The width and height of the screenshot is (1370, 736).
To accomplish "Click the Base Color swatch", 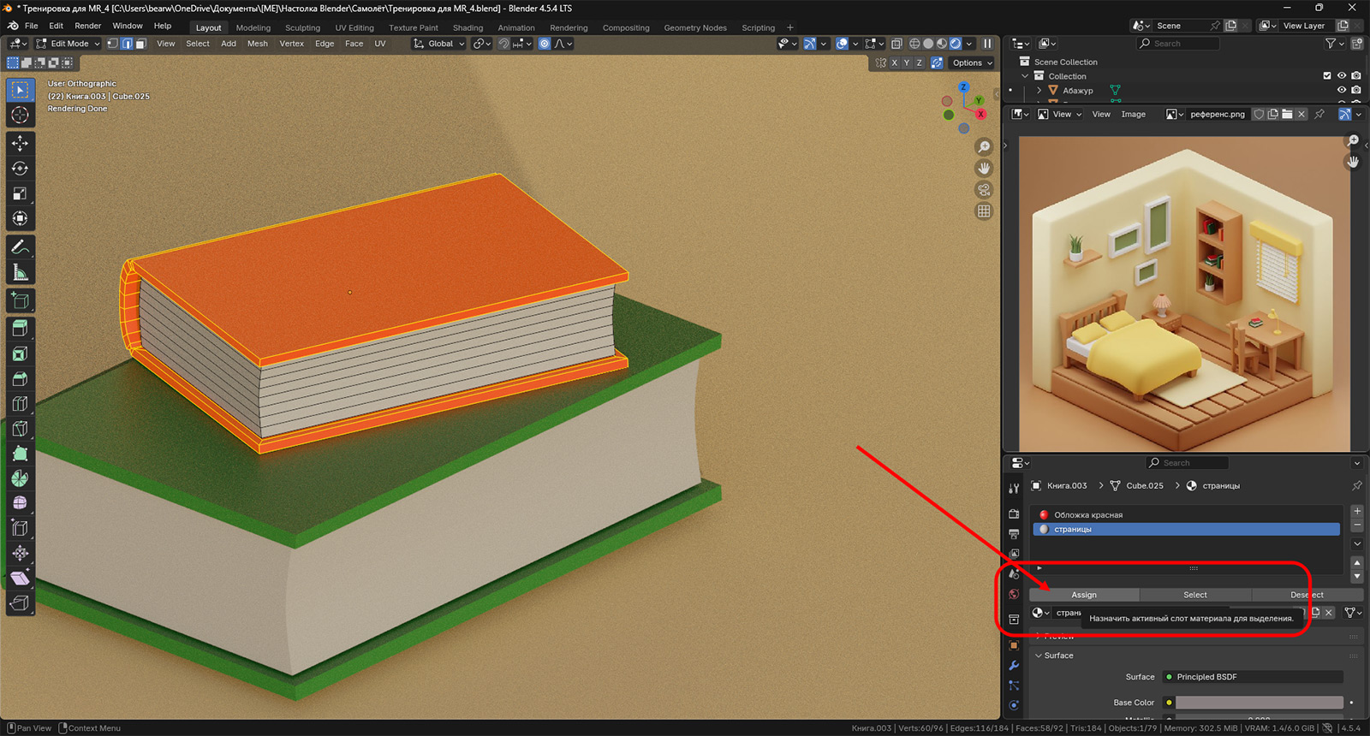I will tap(1259, 703).
